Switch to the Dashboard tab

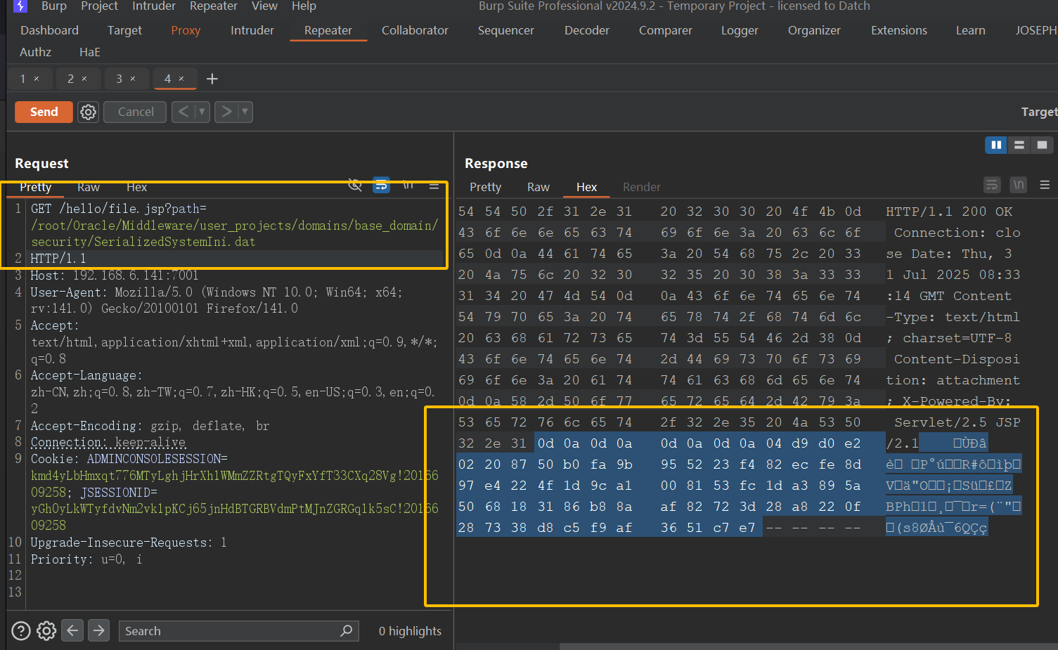tap(49, 30)
